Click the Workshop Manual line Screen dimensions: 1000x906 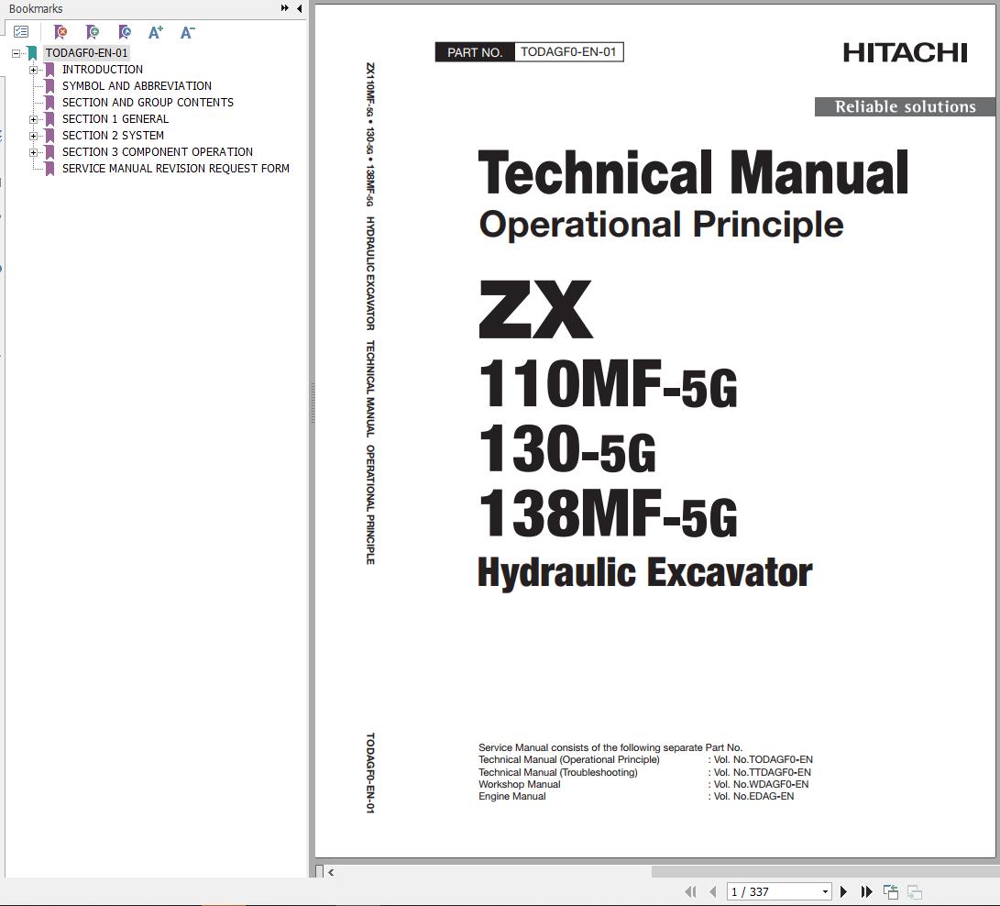pyautogui.click(x=519, y=784)
